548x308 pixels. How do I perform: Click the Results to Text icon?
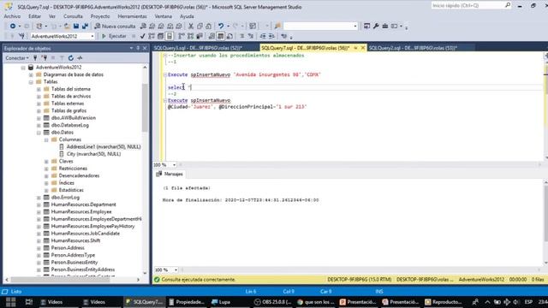point(211,36)
